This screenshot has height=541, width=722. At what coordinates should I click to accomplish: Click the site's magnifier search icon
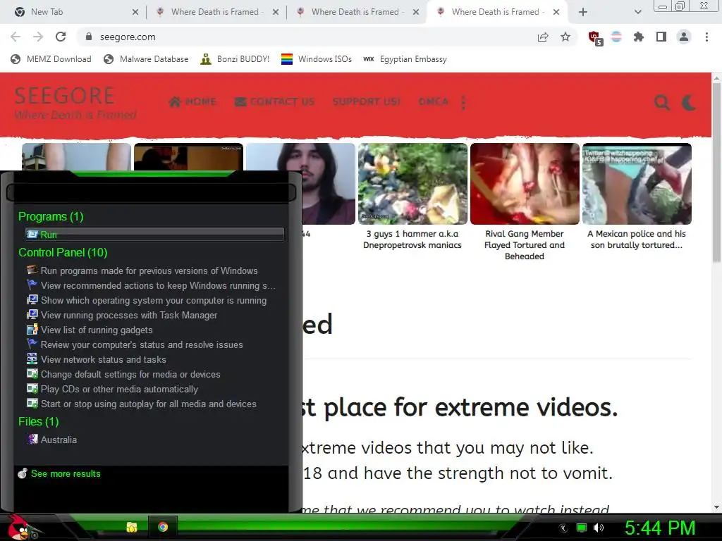[662, 102]
